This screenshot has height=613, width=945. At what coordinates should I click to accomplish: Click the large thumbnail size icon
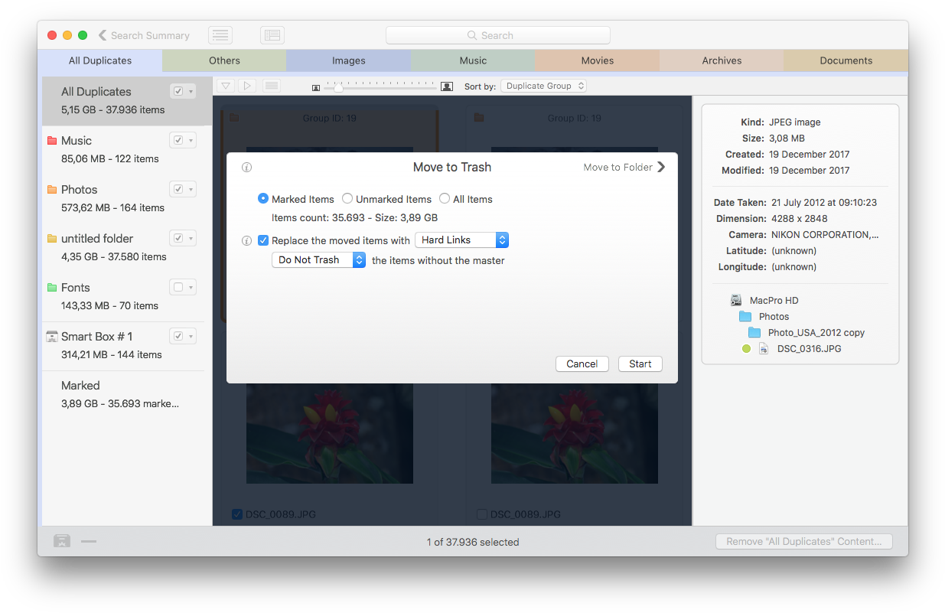[447, 86]
